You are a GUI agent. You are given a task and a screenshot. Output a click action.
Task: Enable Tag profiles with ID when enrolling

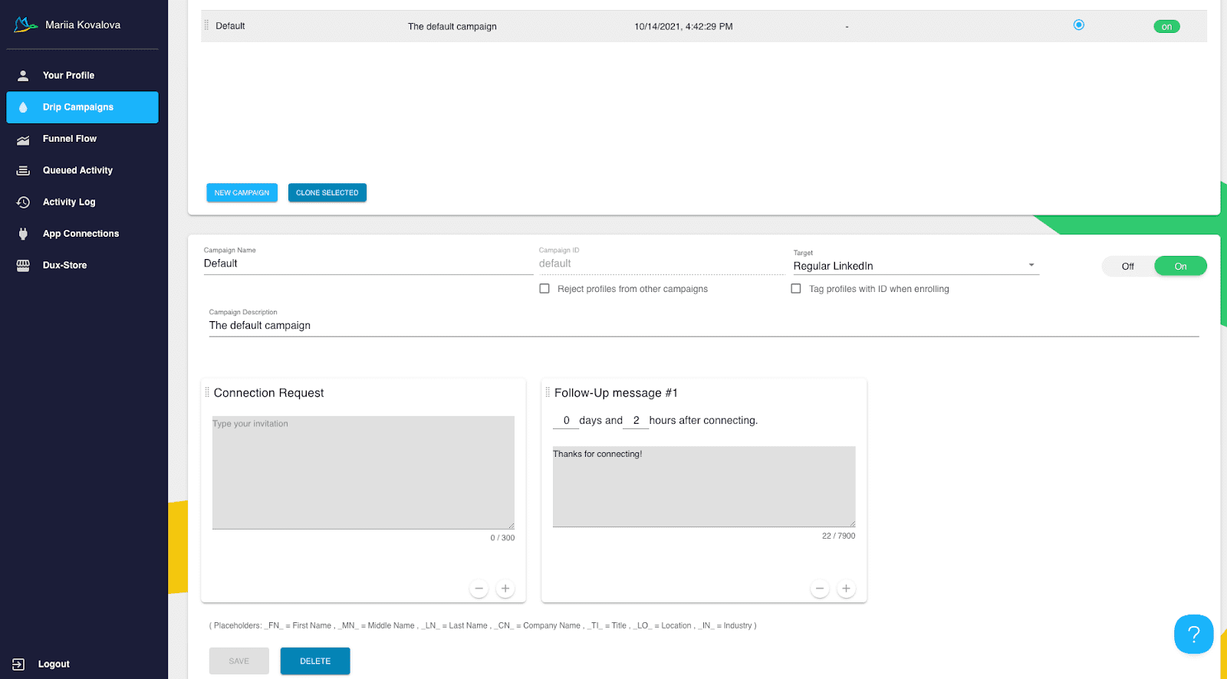click(796, 289)
